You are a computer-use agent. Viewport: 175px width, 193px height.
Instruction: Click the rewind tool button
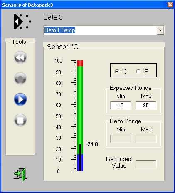point(20,57)
